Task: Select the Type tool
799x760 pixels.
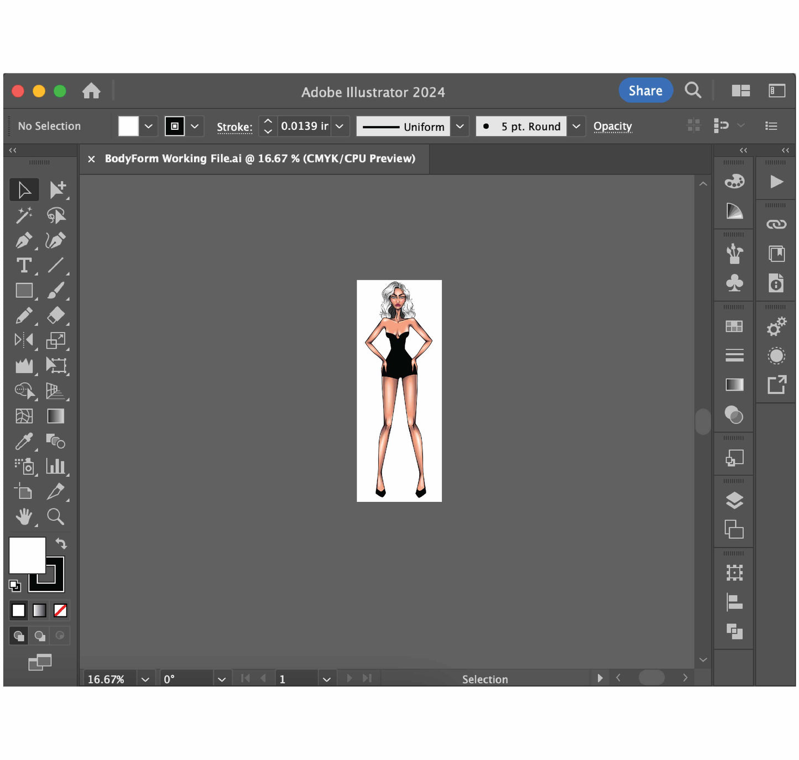Action: (24, 266)
